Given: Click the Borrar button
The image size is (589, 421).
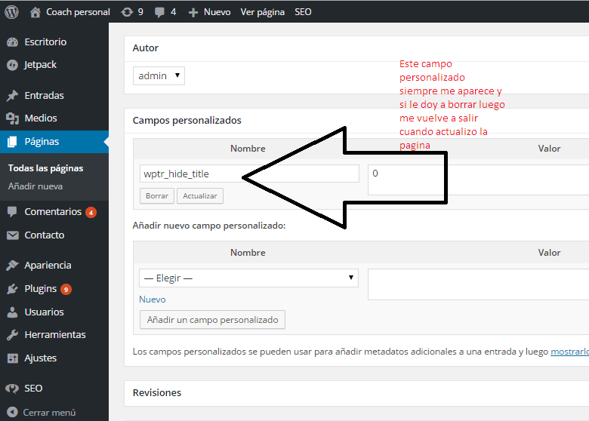Looking at the screenshot, I should click(157, 196).
